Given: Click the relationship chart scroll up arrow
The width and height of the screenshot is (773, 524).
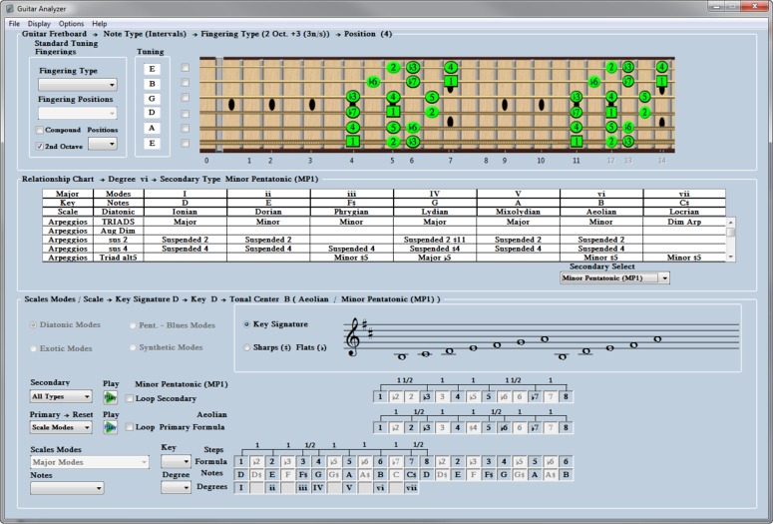Looking at the screenshot, I should 730,222.
